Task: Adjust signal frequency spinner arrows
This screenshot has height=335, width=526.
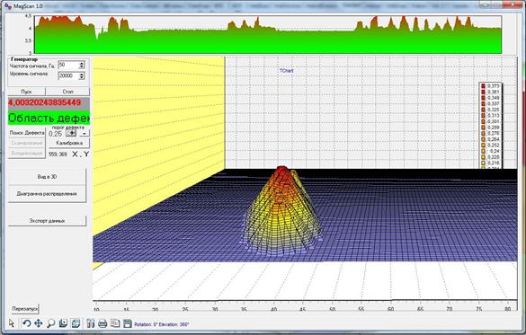Action: (x=82, y=65)
